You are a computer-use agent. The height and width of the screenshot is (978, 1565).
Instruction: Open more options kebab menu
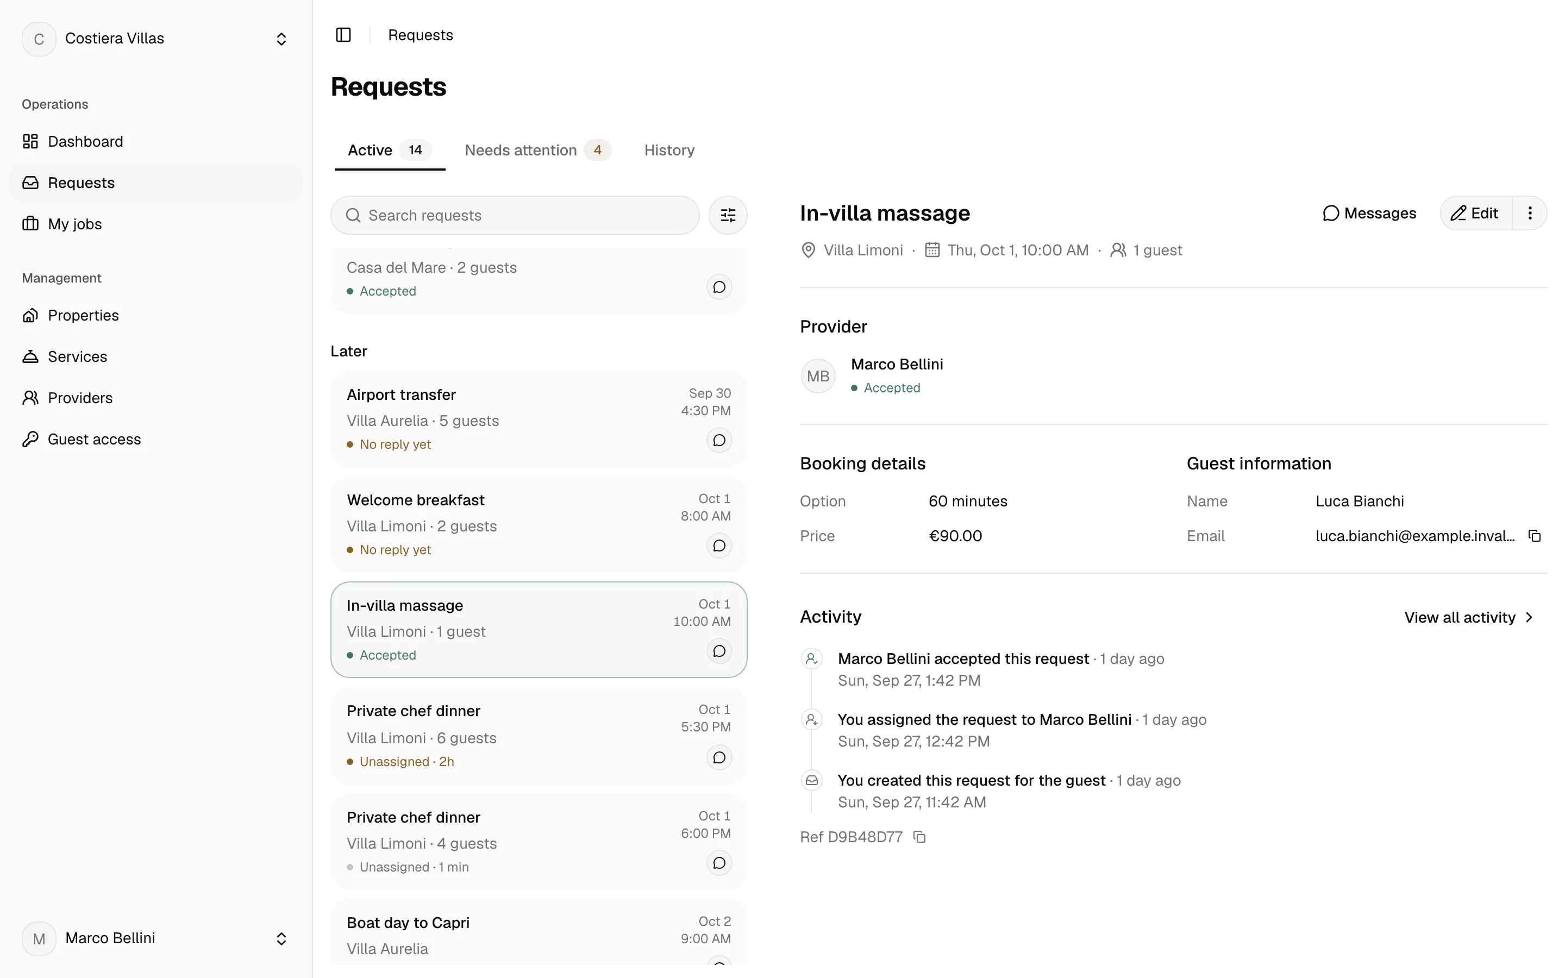point(1530,214)
